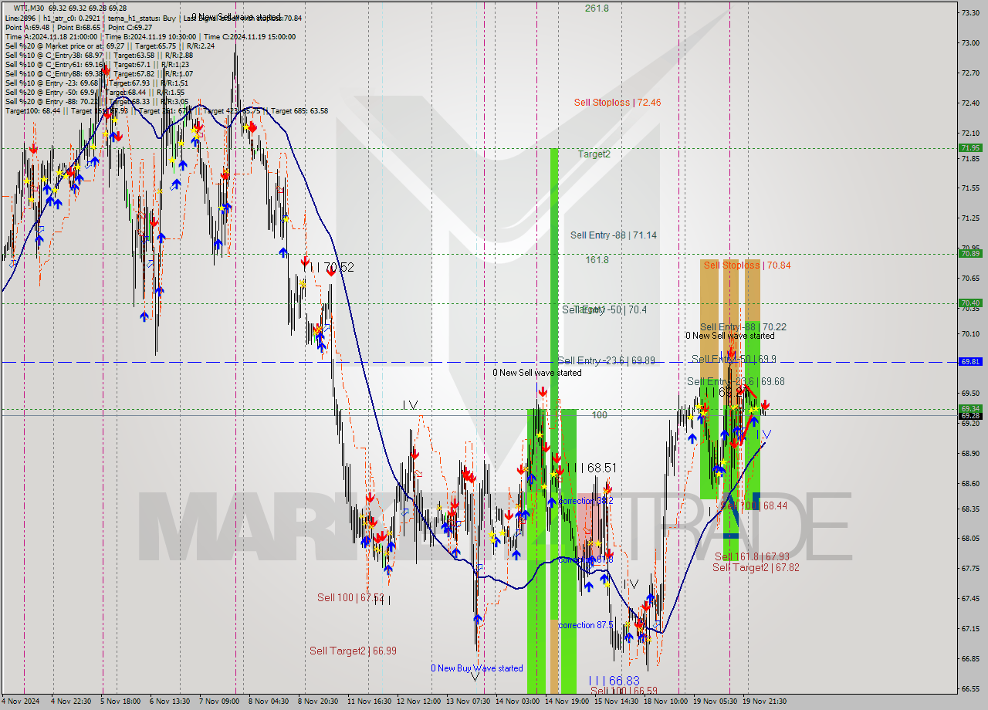Click the 'correction 38.2' label
988x710 pixels.
(x=586, y=501)
